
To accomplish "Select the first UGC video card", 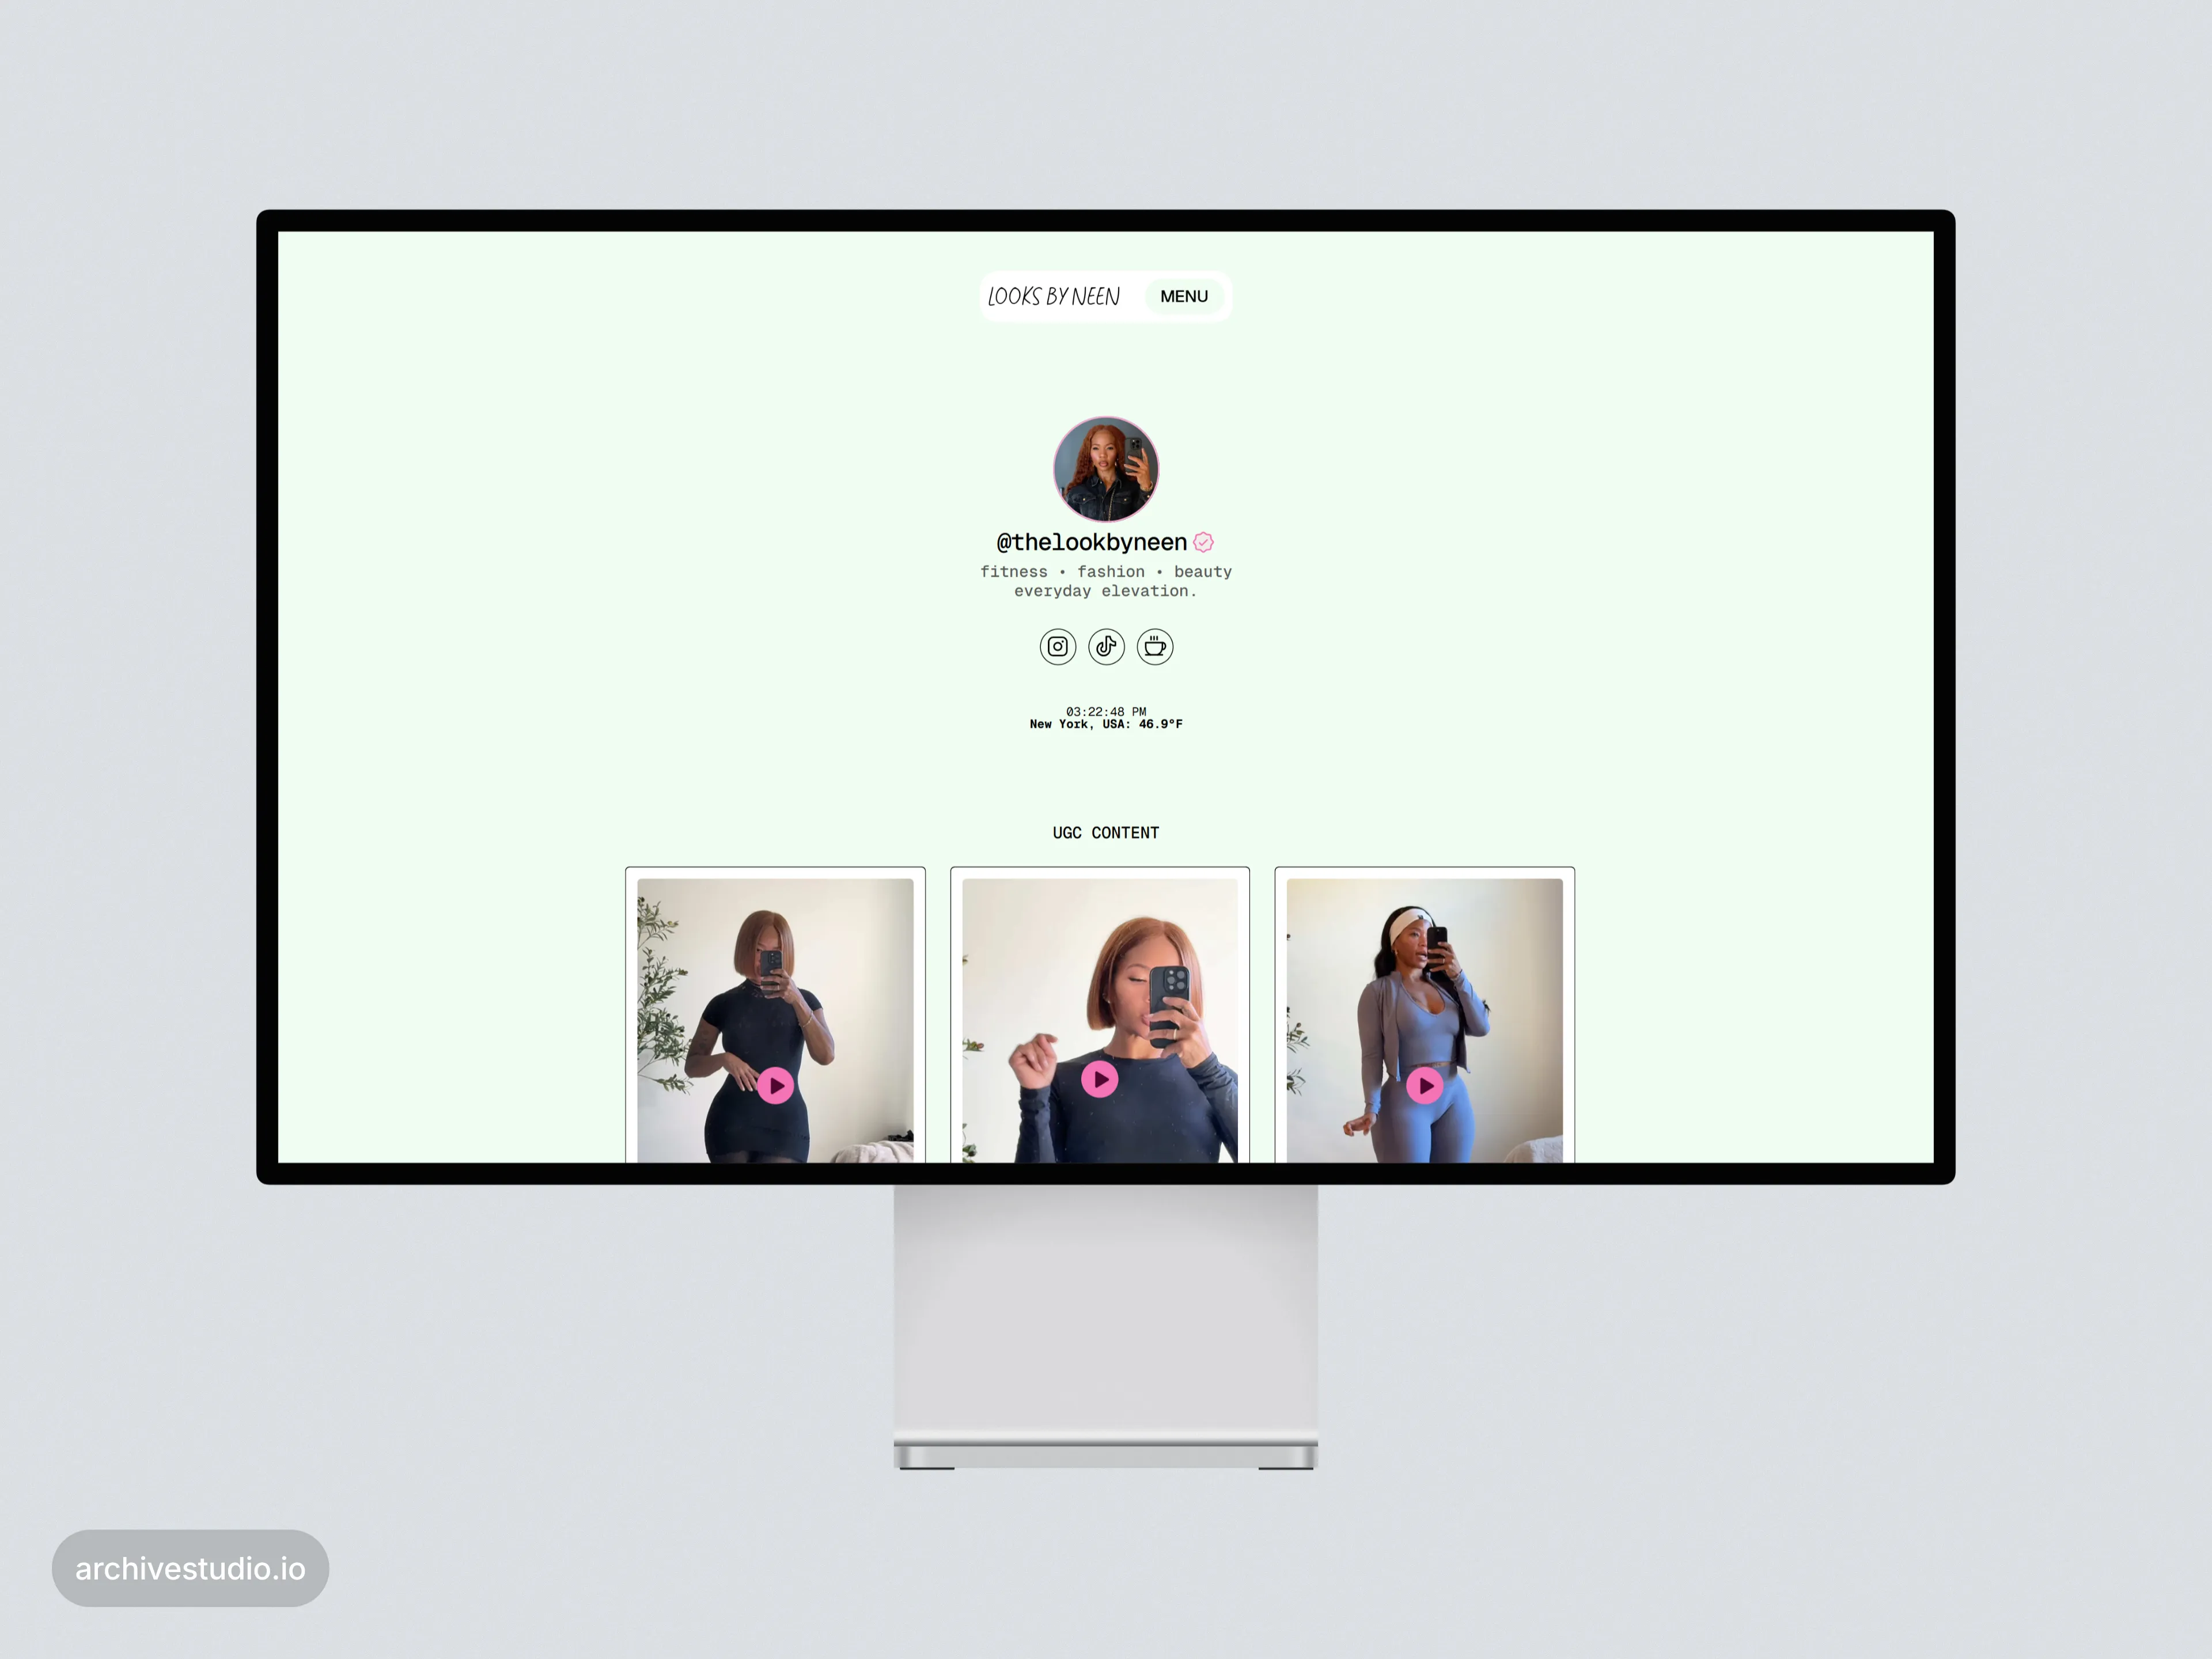I will tap(775, 960).
